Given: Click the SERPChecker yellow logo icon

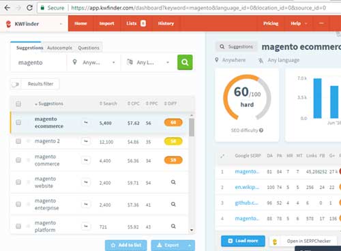Looking at the screenshot, I should (x=275, y=241).
